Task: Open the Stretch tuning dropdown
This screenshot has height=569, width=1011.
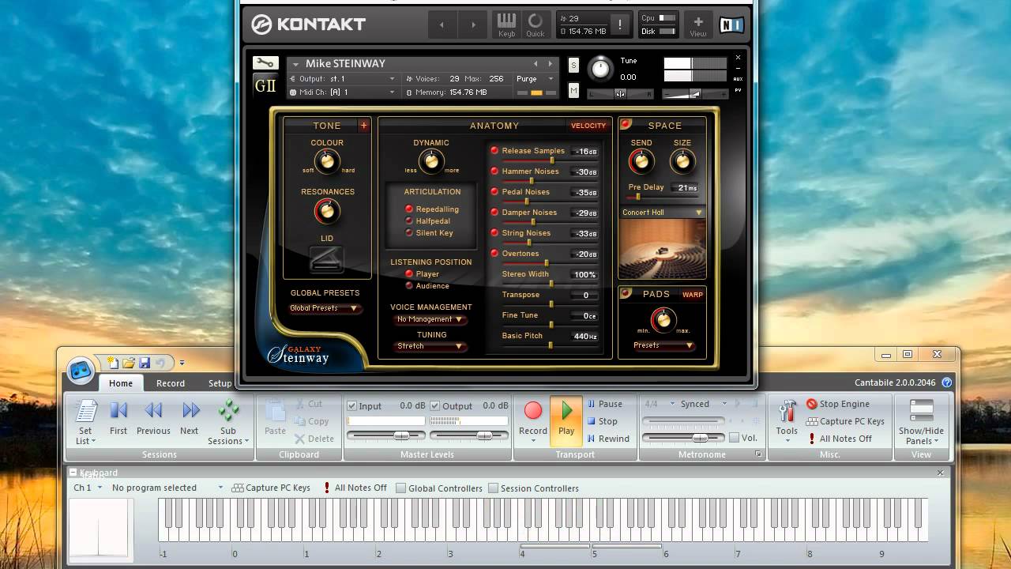Action: click(x=430, y=346)
